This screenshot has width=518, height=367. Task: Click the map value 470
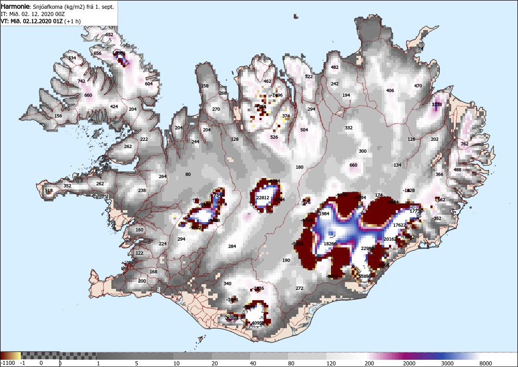click(418, 86)
